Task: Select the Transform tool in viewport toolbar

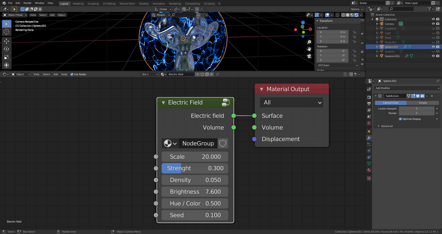Action: click(7, 65)
